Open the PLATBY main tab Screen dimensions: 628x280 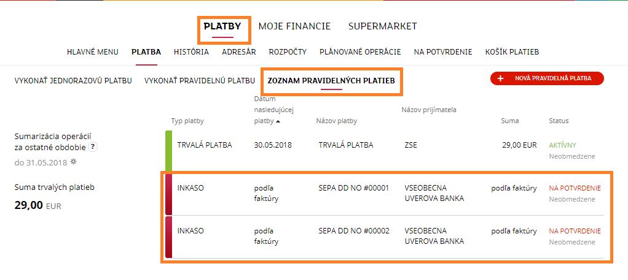(222, 26)
